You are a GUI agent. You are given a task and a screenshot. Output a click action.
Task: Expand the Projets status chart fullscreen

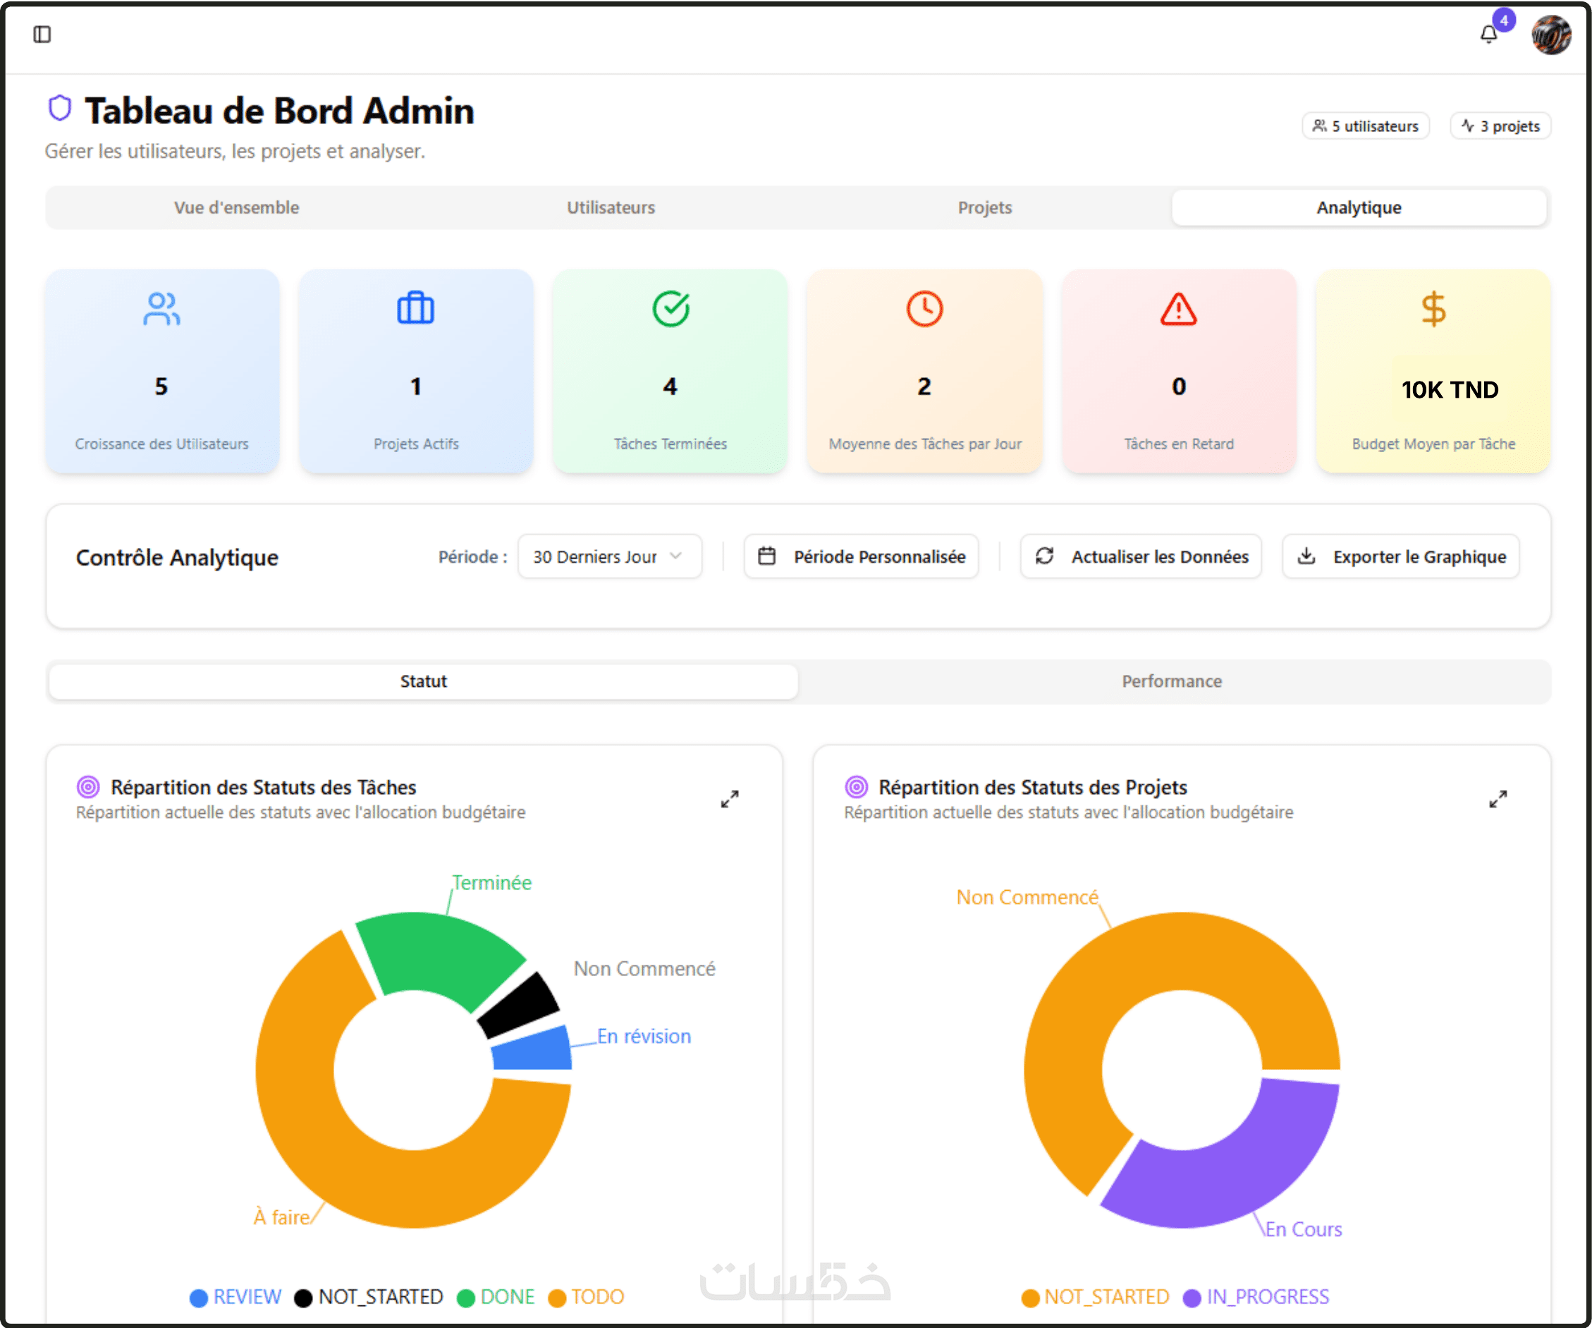[1498, 799]
